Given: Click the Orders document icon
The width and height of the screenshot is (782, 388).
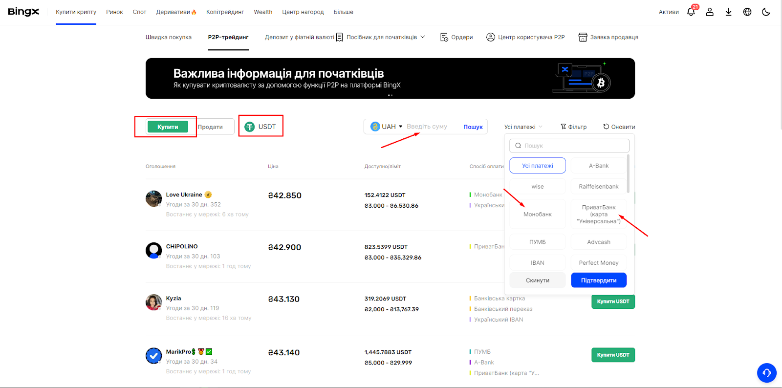Looking at the screenshot, I should (444, 37).
